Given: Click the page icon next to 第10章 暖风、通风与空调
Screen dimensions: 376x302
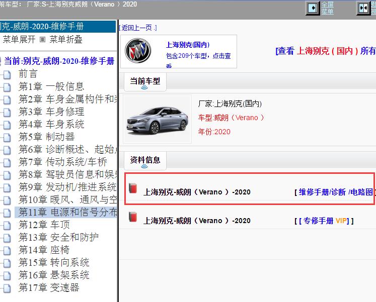Looking at the screenshot, I should point(7,200).
